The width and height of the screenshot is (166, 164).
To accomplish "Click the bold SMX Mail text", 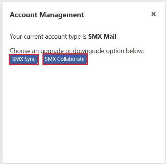I will (x=102, y=37).
